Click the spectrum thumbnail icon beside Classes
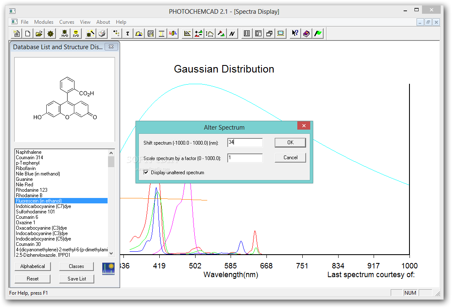The width and height of the screenshot is (452, 308). click(108, 268)
